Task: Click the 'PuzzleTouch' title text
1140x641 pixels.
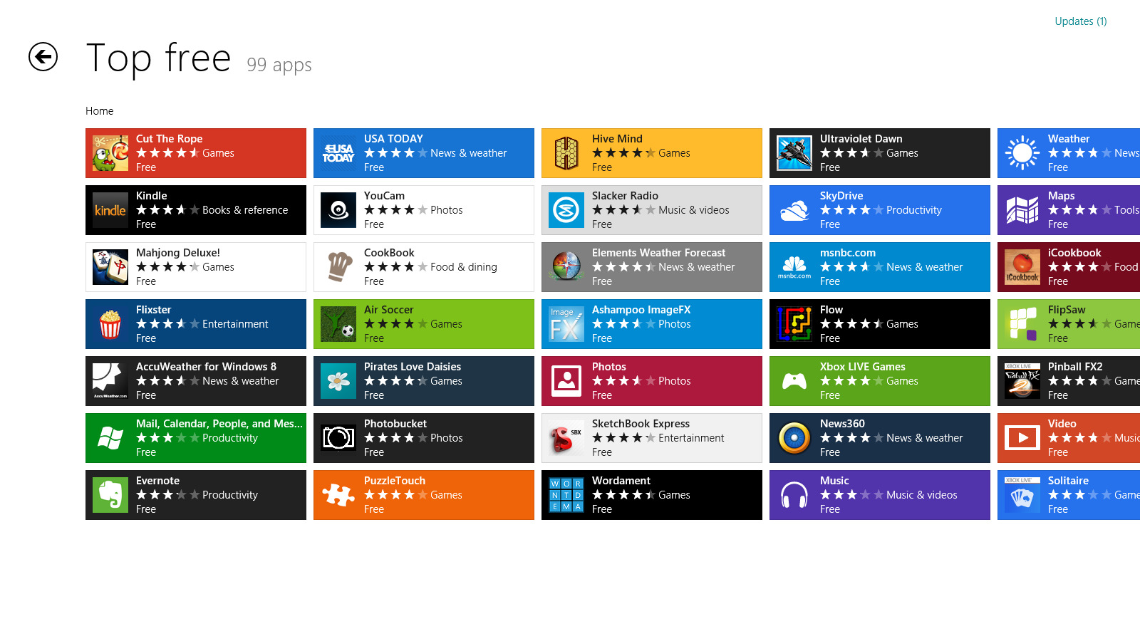Action: (x=395, y=481)
